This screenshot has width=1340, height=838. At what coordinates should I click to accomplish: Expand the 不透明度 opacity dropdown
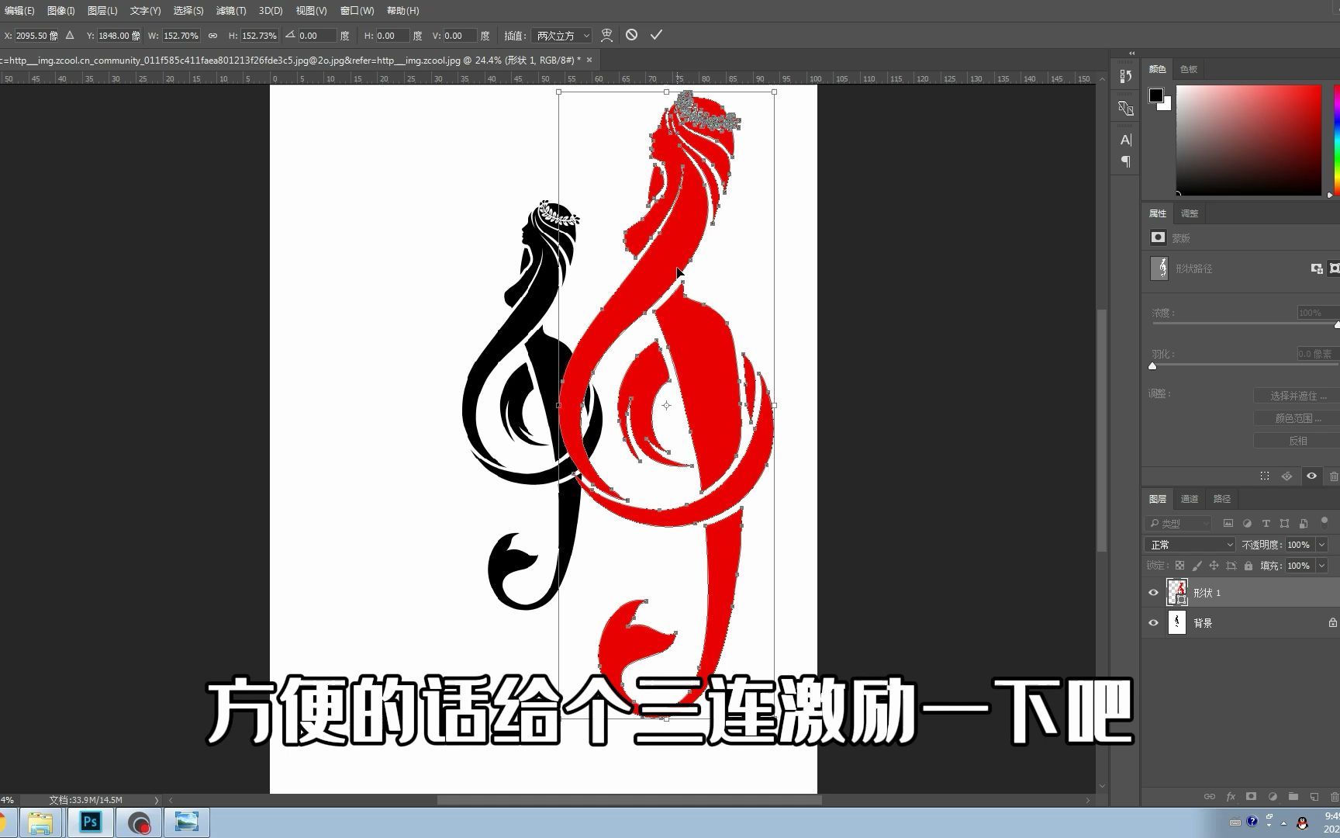tap(1321, 545)
